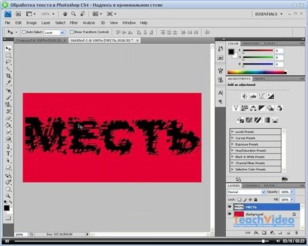Toggle lock position
This screenshot has height=246, width=308.
[x=250, y=199]
